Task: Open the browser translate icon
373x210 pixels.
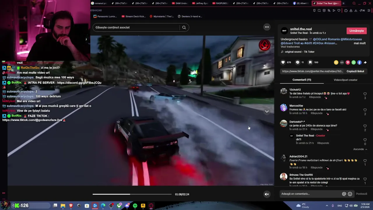Action: click(329, 10)
